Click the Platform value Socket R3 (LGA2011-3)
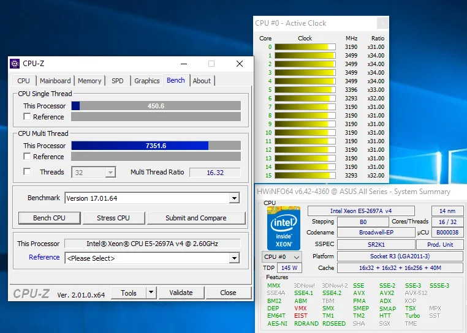 click(x=400, y=256)
